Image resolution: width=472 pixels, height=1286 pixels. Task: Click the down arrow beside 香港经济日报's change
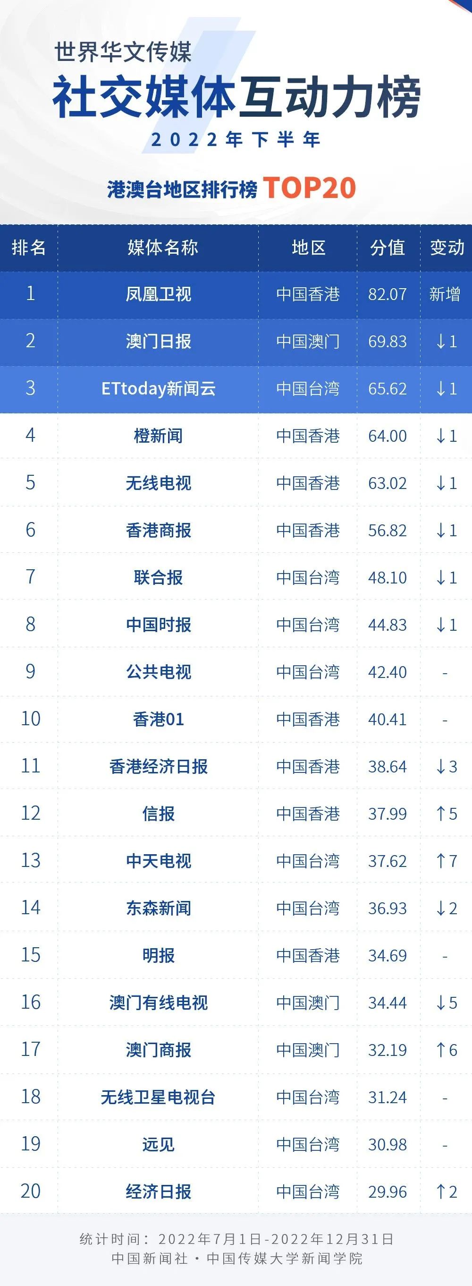[440, 766]
